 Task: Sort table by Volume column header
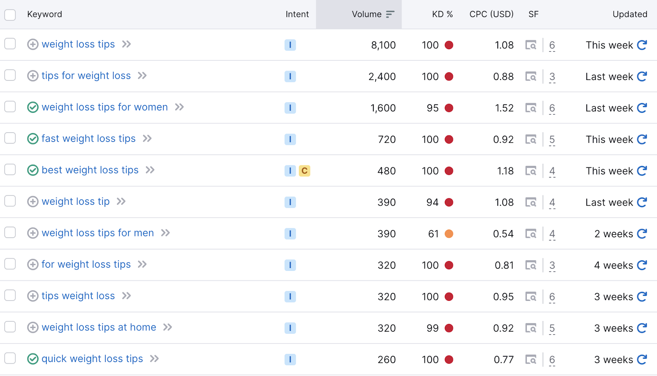pyautogui.click(x=367, y=14)
